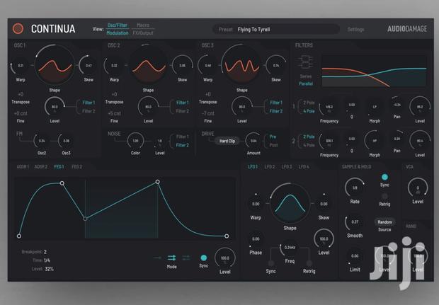Screen dimensions: 439x305
Task: Click the OSC 1 Transpose +0 value
Action: tap(21, 94)
